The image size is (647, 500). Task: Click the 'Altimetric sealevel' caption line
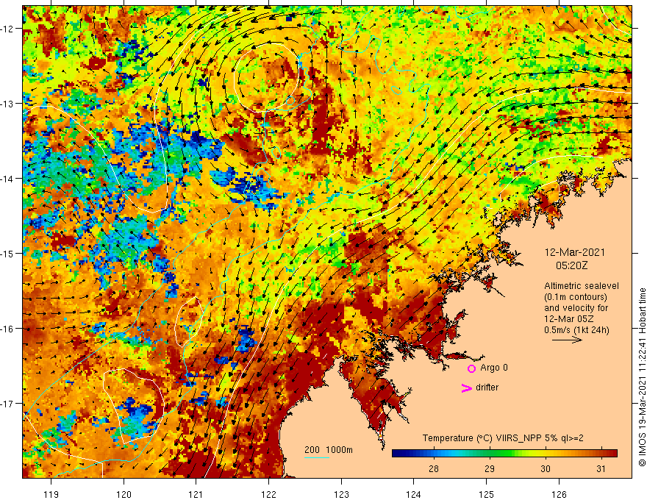click(581, 286)
